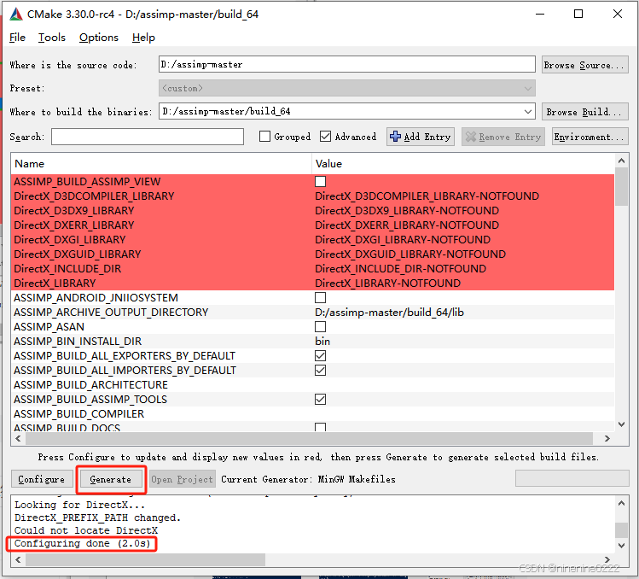The image size is (639, 579).
Task: Enable ASSIMP_ASAN checkbox
Action: (x=320, y=327)
